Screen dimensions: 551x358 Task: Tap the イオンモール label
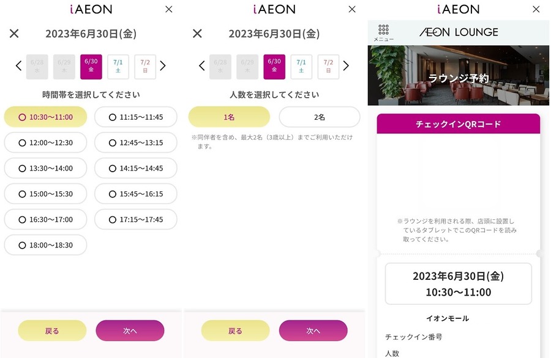click(x=448, y=318)
